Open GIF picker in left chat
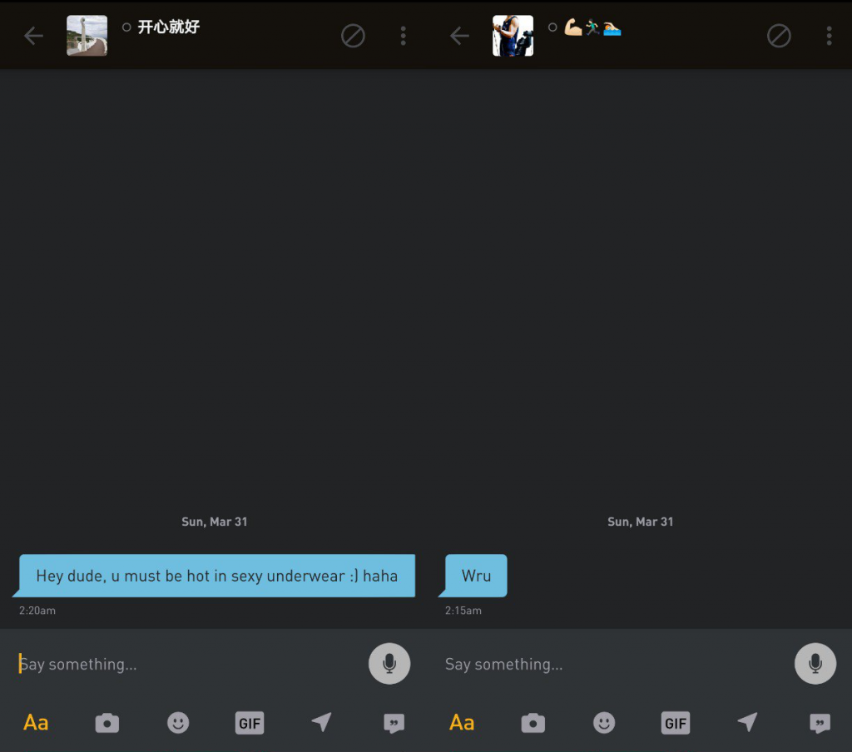This screenshot has height=752, width=852. (x=250, y=723)
